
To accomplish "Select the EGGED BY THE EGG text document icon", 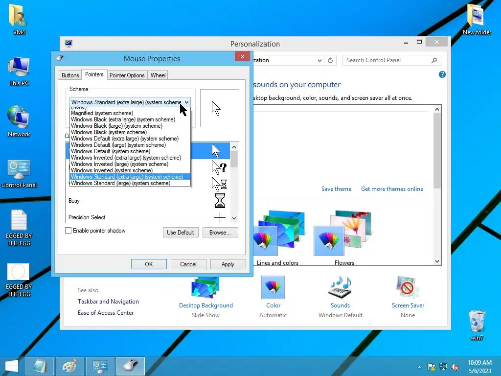I will [19, 227].
